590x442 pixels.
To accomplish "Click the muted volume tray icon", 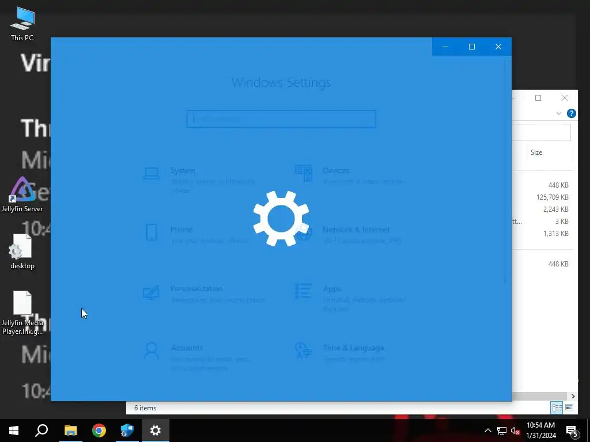I will (x=516, y=430).
